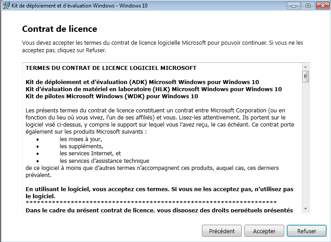Click the license scrollbar up arrow
Image resolution: width=331 pixels, height=242 pixels.
coord(305,67)
